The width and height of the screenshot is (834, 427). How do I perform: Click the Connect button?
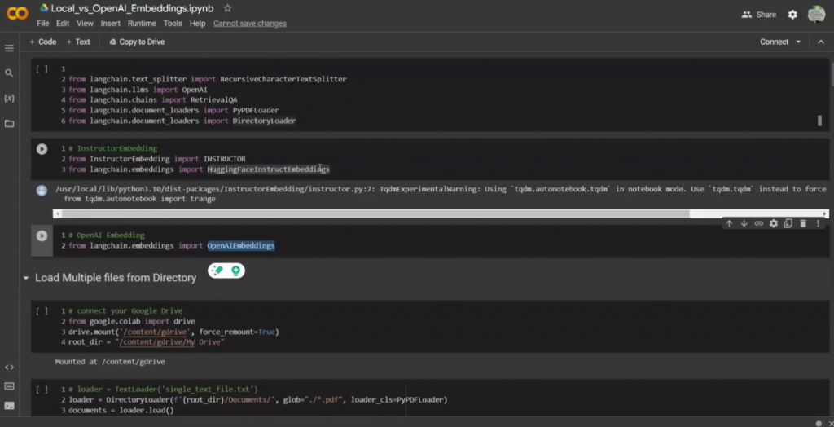pos(774,42)
